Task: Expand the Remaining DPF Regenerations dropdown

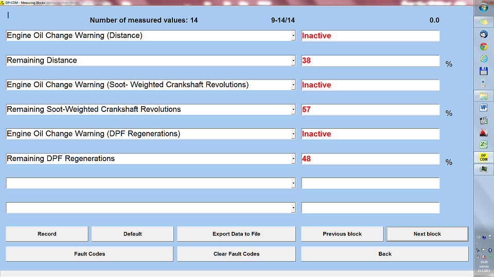Action: click(293, 159)
